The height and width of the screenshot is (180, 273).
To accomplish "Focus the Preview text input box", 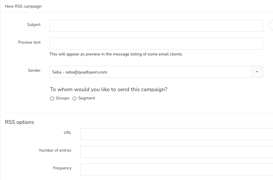I will click(156, 44).
